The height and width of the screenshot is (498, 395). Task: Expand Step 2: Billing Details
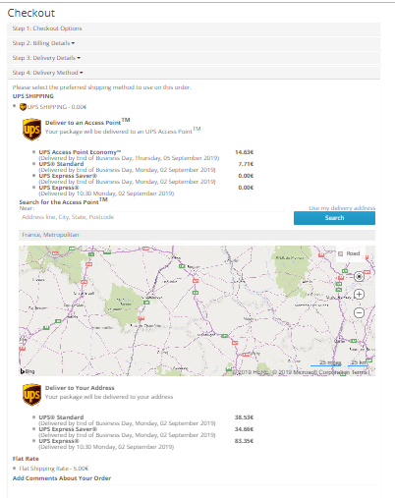43,43
